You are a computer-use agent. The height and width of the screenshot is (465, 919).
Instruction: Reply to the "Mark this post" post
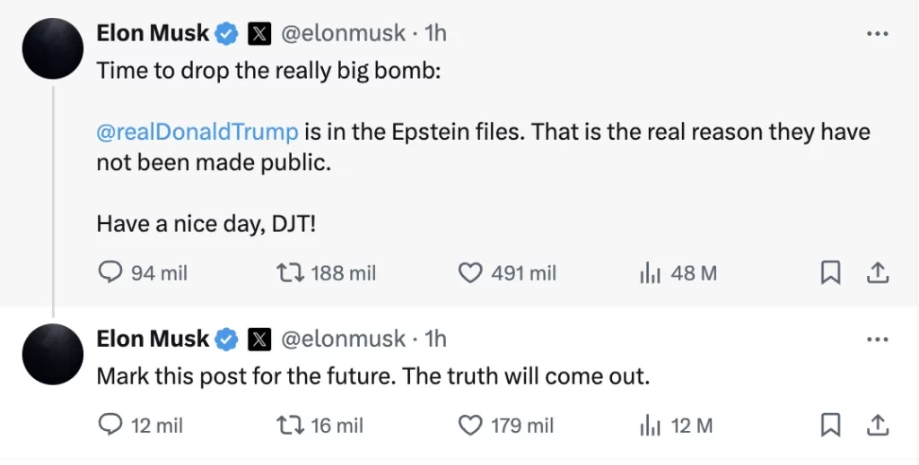coord(109,426)
